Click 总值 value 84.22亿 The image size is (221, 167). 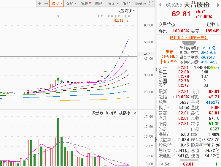212,150
